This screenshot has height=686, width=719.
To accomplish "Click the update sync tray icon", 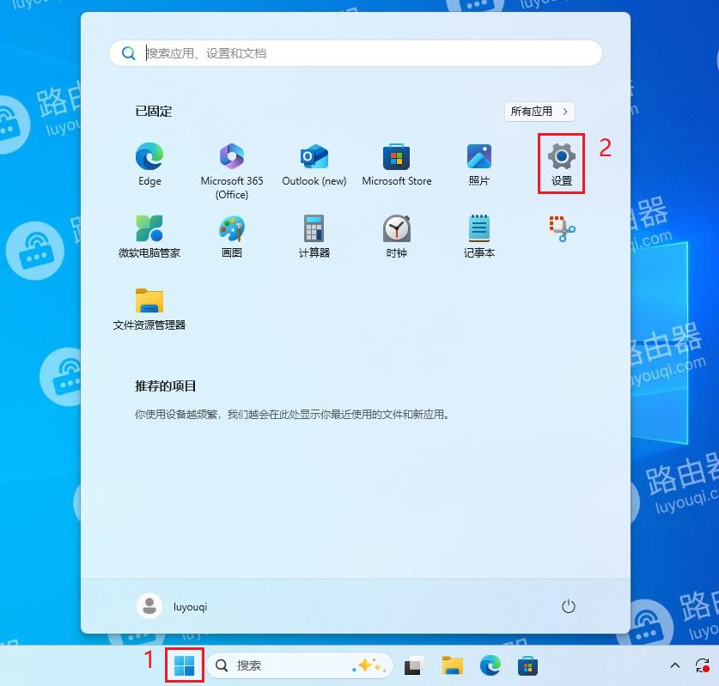I will [x=702, y=665].
